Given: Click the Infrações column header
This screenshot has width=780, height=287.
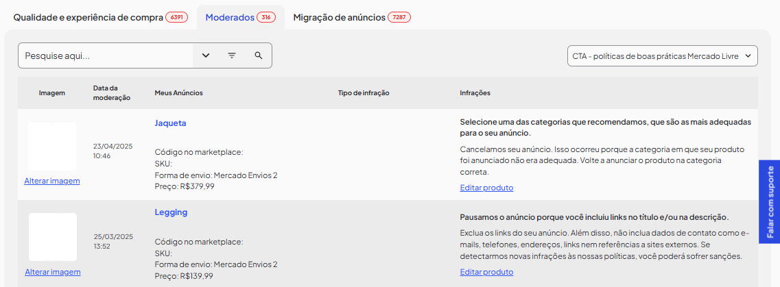Looking at the screenshot, I should coord(475,93).
